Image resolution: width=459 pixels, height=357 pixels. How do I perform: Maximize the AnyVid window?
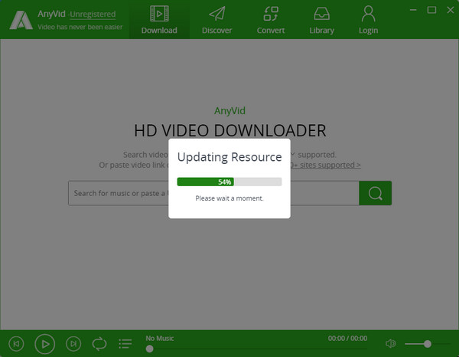tap(431, 10)
